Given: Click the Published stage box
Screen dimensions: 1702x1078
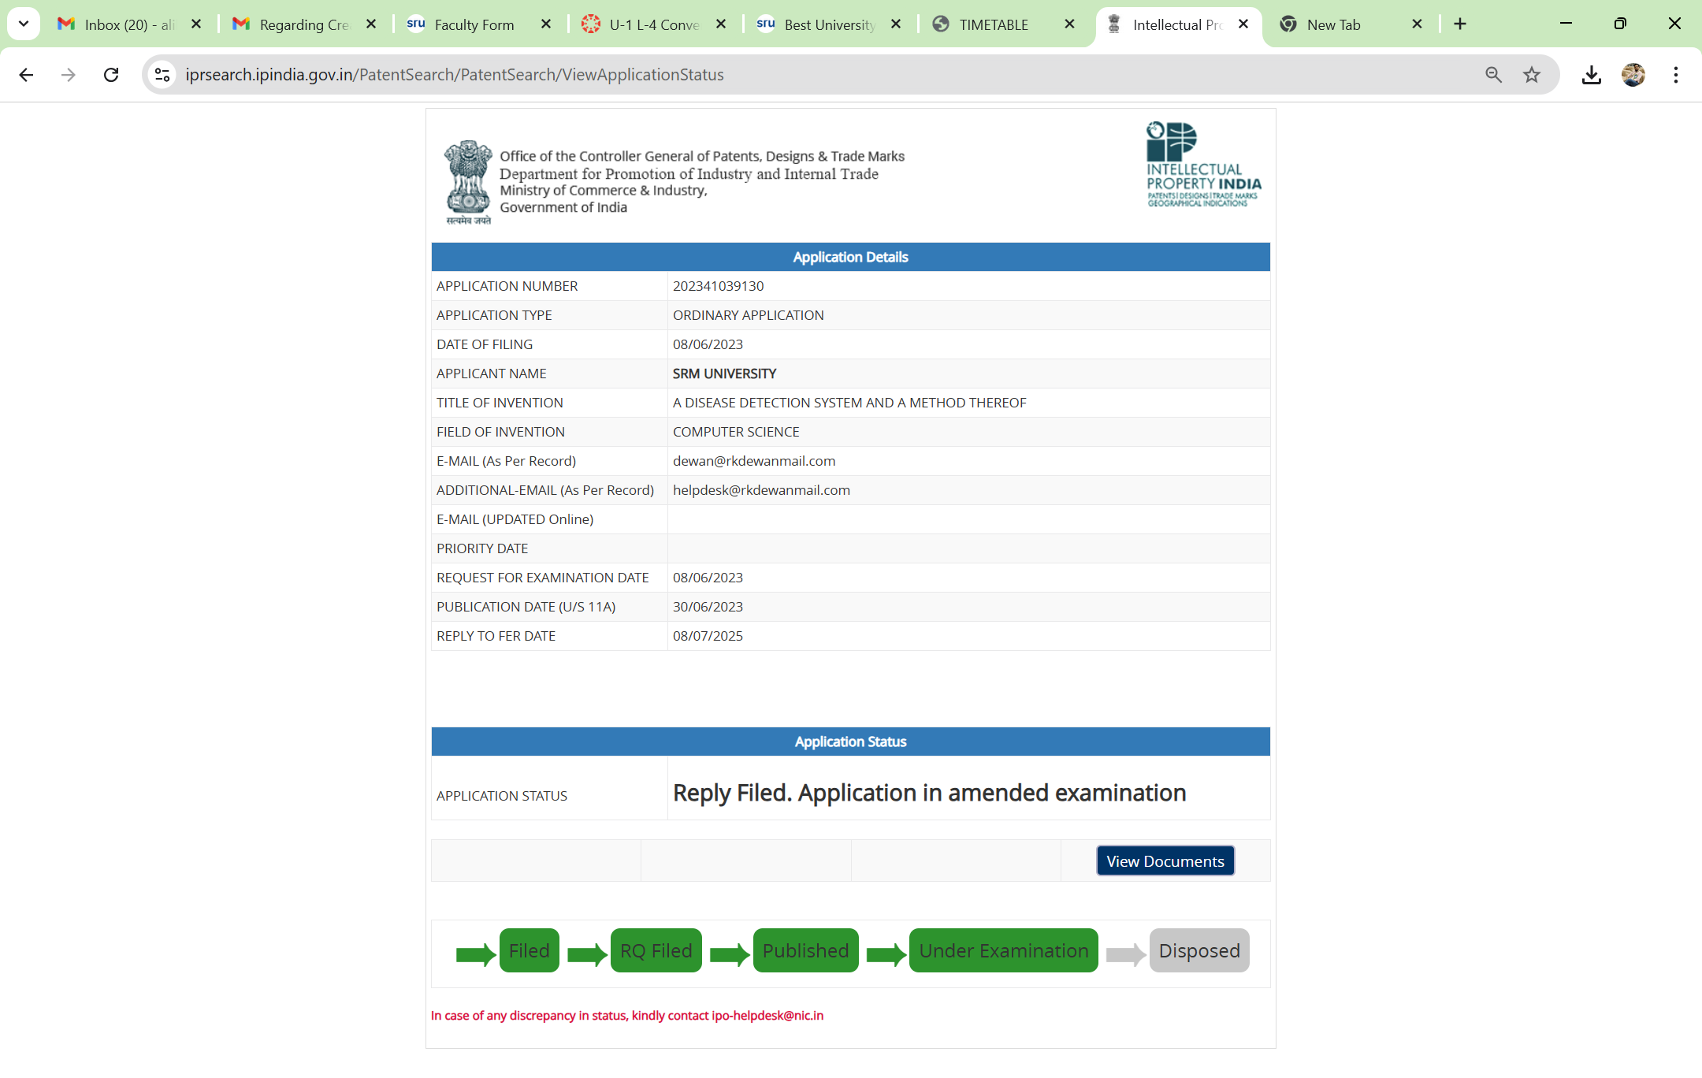Looking at the screenshot, I should [805, 951].
